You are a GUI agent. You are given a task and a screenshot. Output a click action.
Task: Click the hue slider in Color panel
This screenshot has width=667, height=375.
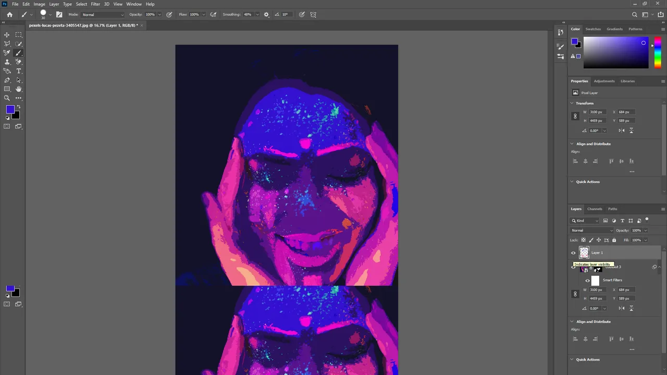tap(658, 53)
